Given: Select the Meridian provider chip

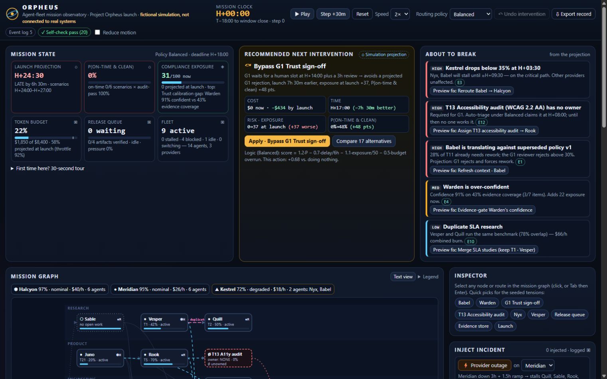Looking at the screenshot, I should pos(160,289).
